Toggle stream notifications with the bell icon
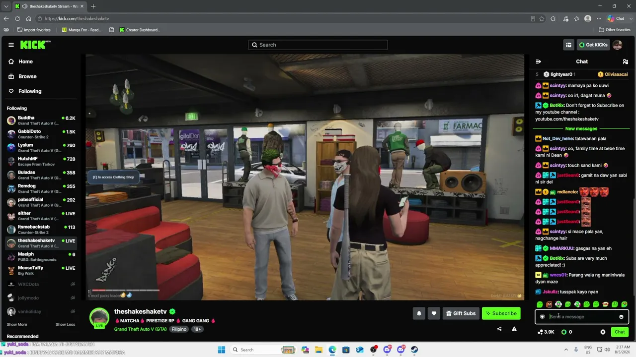Screen dimensions: 636x357 419,313
